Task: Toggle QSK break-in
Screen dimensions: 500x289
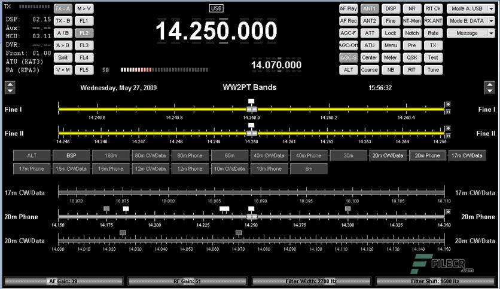Action: (412, 57)
